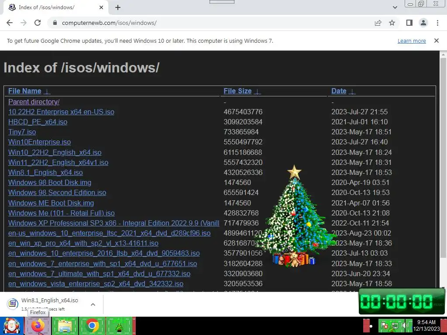Click the Tiny7.iso link
447x335 pixels.
pos(22,132)
